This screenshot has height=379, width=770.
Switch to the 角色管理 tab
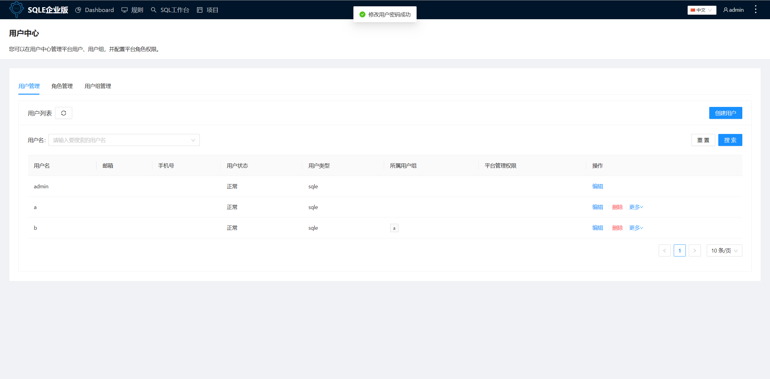point(62,86)
